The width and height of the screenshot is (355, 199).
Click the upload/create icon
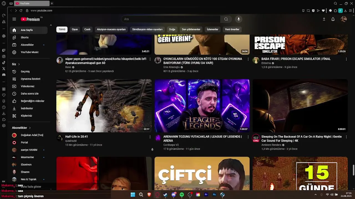324,19
